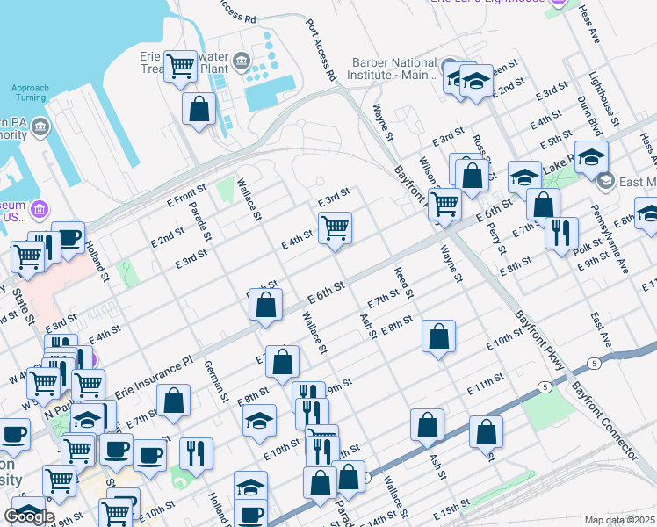Click the 'Port Access Rd' road label

click(321, 49)
